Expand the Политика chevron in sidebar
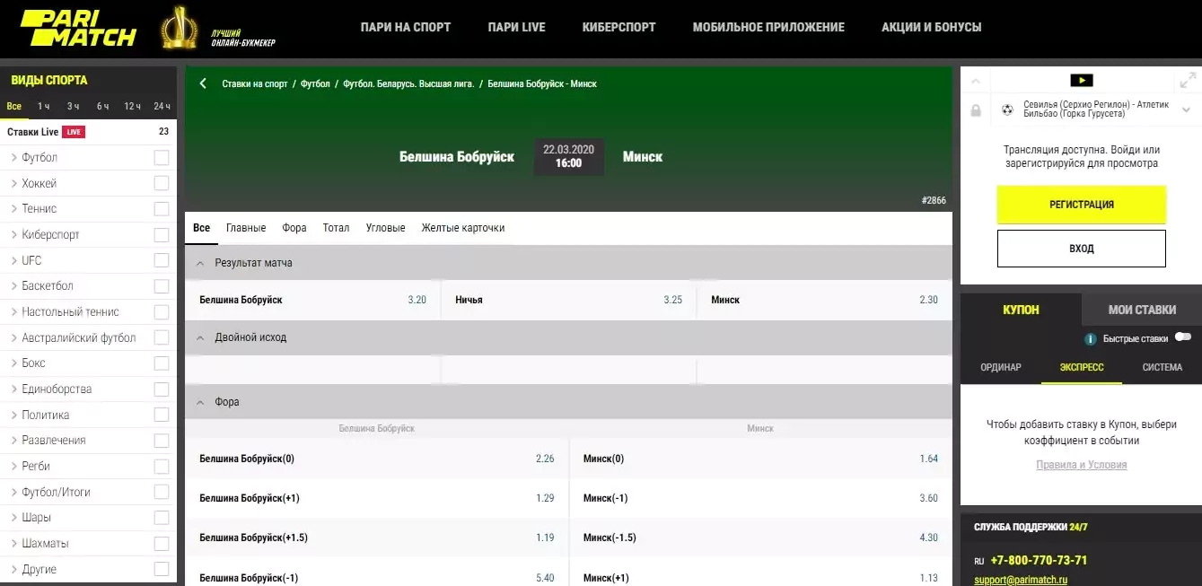The height and width of the screenshot is (586, 1202). pos(14,415)
